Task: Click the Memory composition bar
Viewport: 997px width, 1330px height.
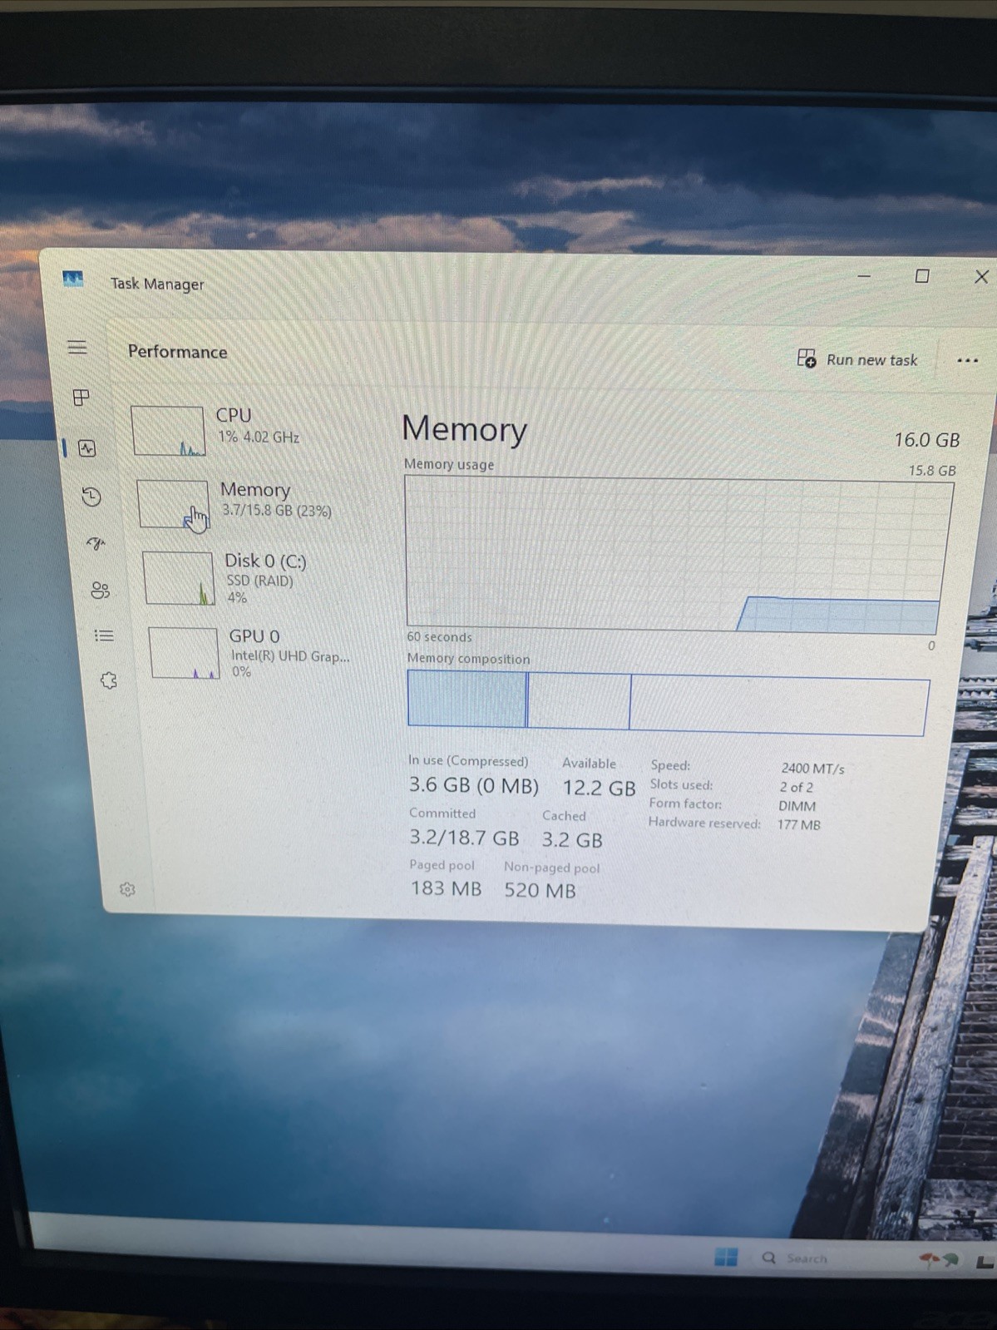Action: (668, 704)
